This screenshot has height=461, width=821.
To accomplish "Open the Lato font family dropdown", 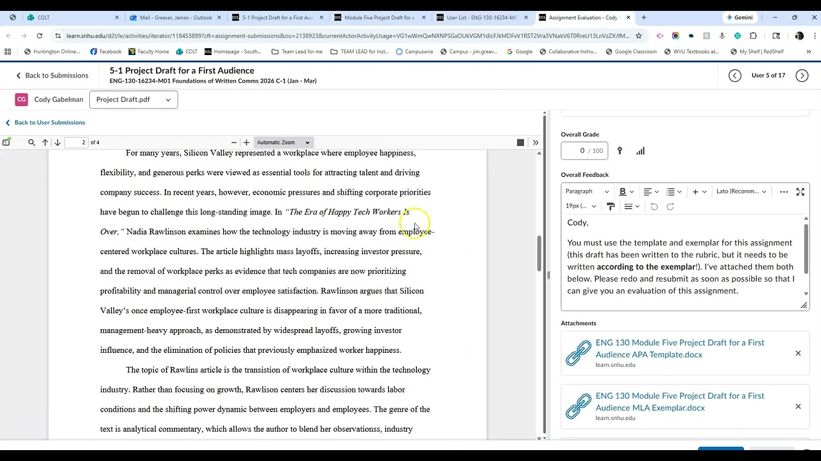I will (741, 191).
